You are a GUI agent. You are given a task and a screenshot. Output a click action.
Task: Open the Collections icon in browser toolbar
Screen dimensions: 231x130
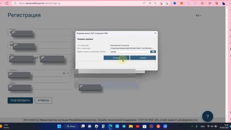217,3
